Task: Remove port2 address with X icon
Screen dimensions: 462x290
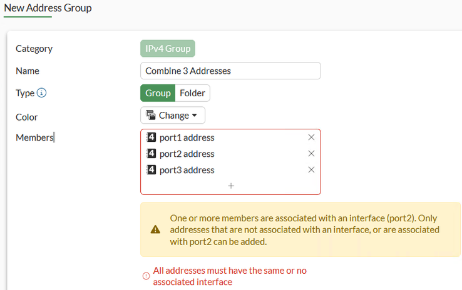Action: point(311,154)
